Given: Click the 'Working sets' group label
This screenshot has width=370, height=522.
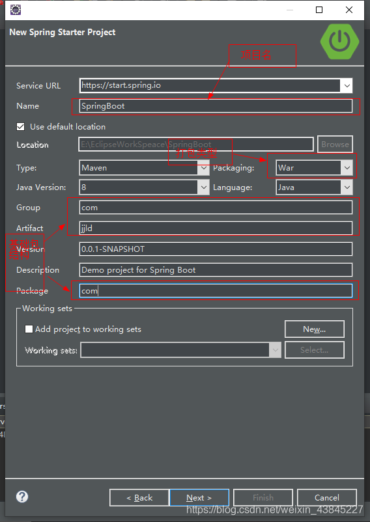Looking at the screenshot, I should [x=47, y=309].
